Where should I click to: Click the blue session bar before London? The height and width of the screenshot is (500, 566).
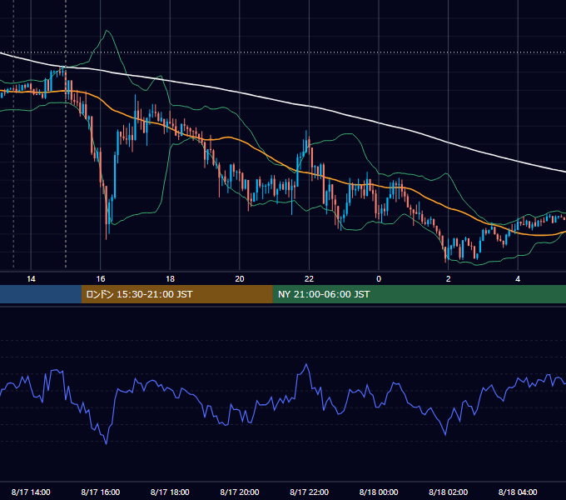pyautogui.click(x=41, y=294)
